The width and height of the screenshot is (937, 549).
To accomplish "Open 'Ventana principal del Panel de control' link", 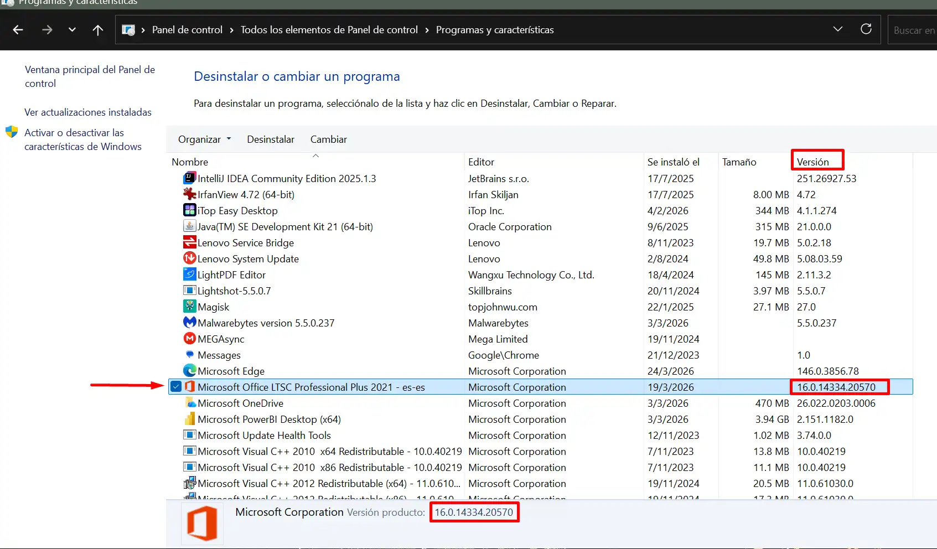I will pyautogui.click(x=90, y=76).
